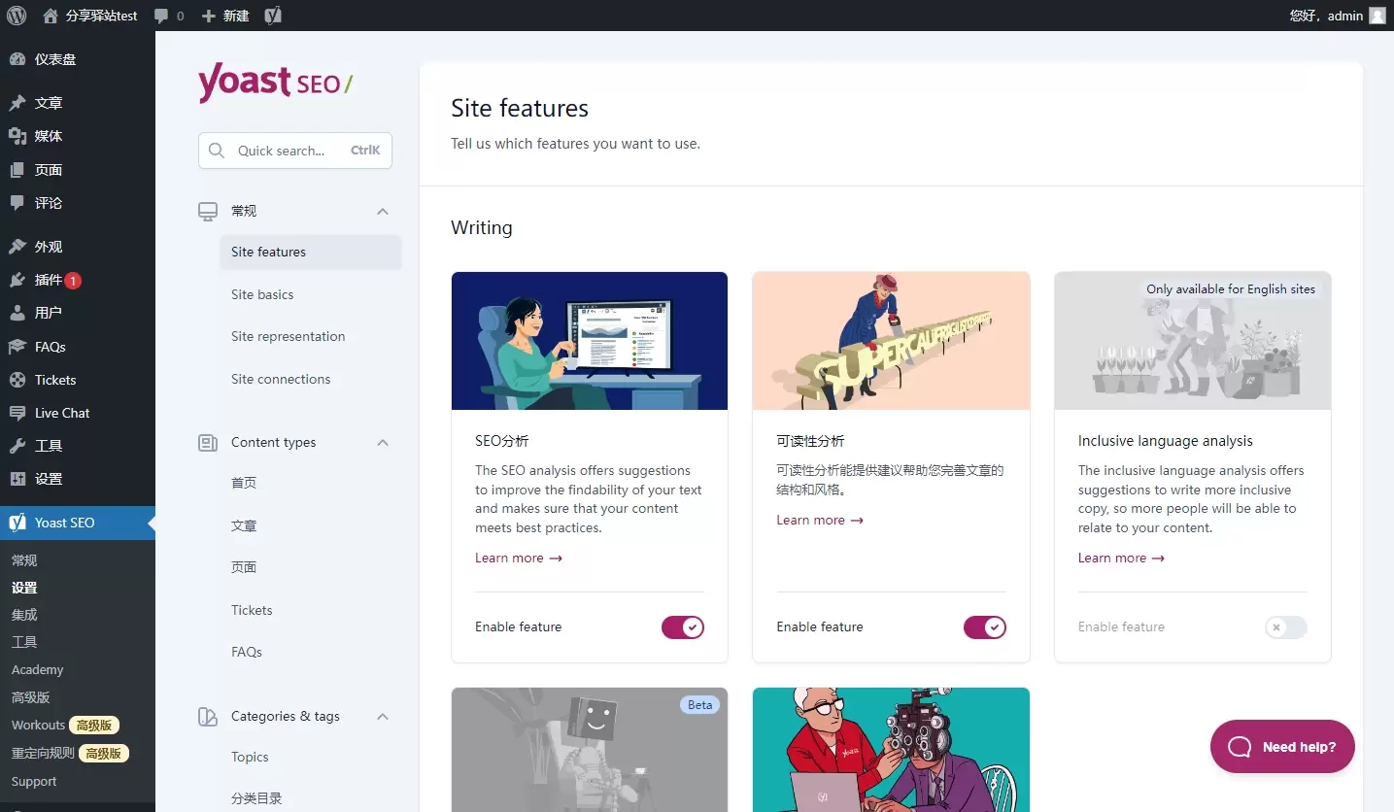Open 您好, admin account greeting
Screen dimensions: 1394x812
(1326, 16)
